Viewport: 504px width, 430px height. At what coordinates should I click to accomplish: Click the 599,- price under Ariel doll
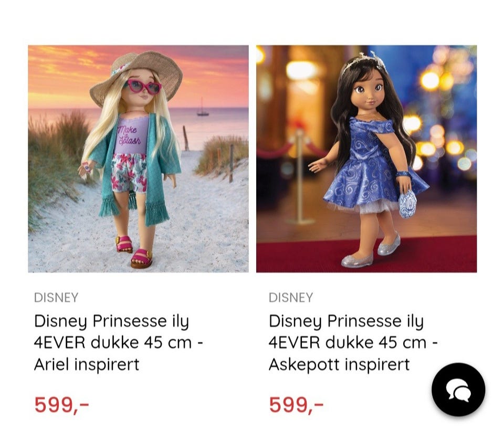(x=61, y=404)
